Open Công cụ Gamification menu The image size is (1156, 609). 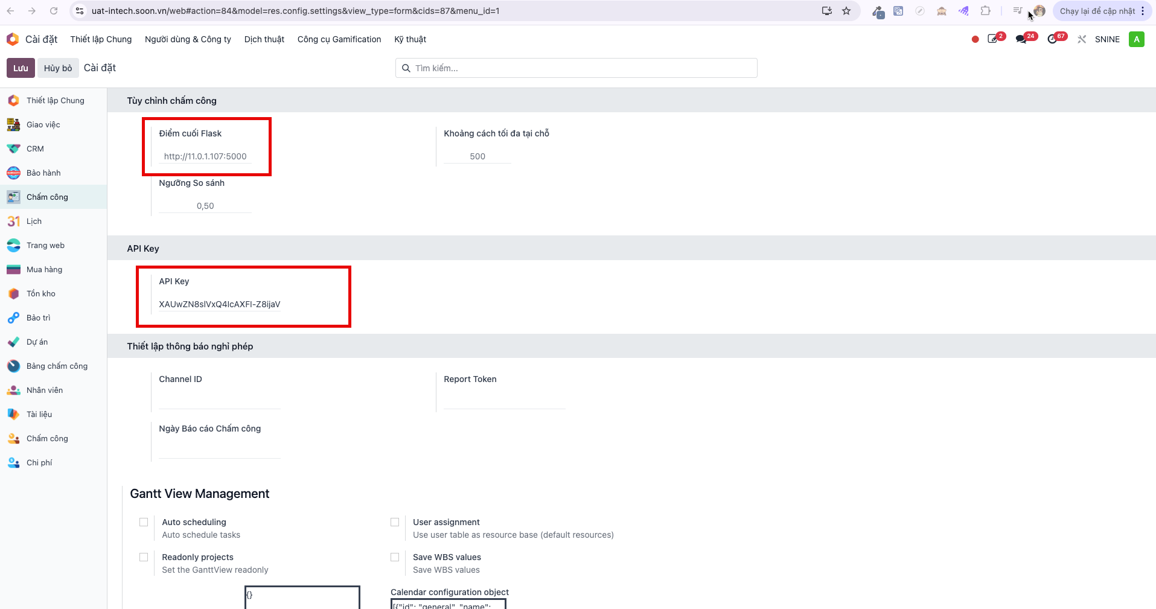pos(339,39)
